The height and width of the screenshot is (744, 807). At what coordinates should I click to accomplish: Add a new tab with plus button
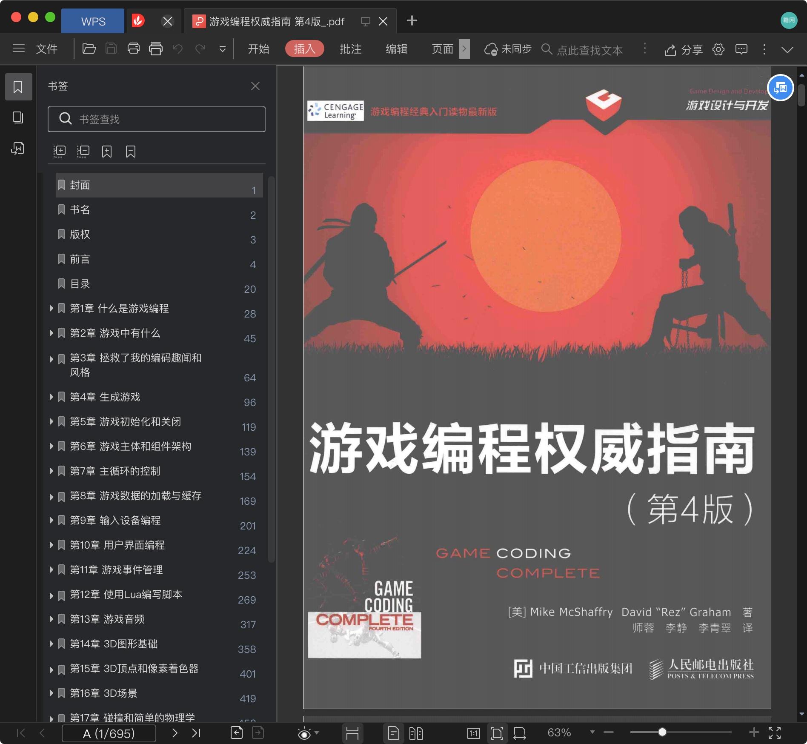412,20
